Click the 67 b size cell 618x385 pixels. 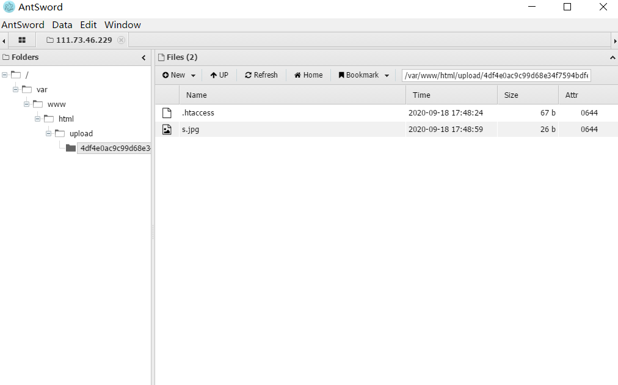coord(548,113)
